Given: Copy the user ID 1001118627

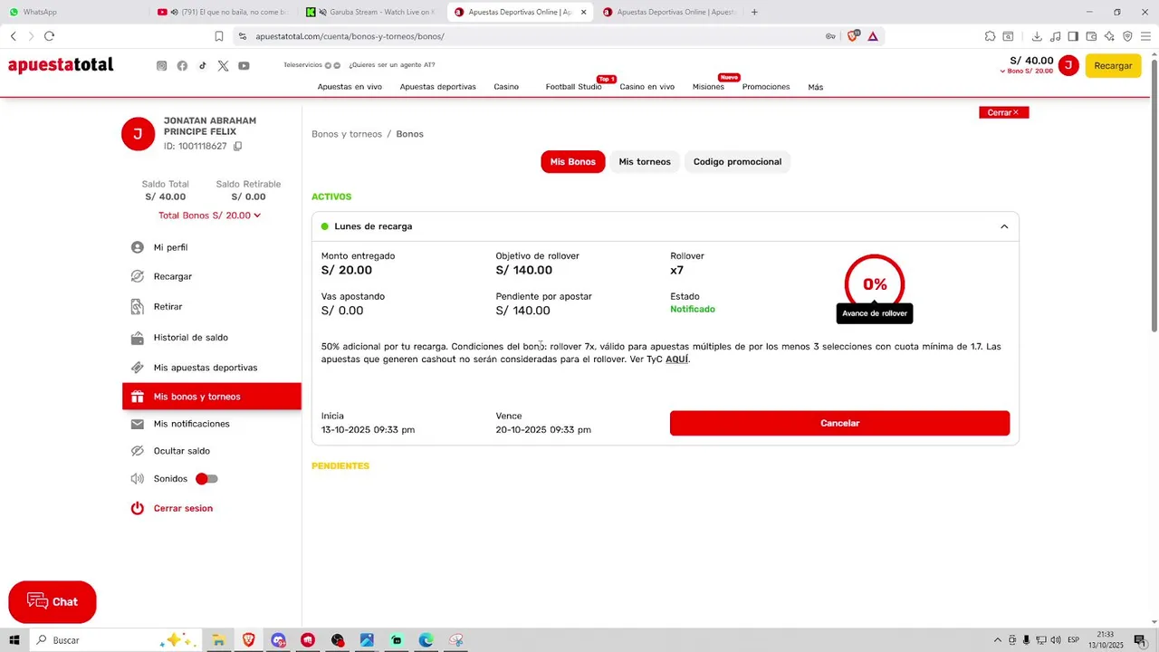Looking at the screenshot, I should [237, 146].
